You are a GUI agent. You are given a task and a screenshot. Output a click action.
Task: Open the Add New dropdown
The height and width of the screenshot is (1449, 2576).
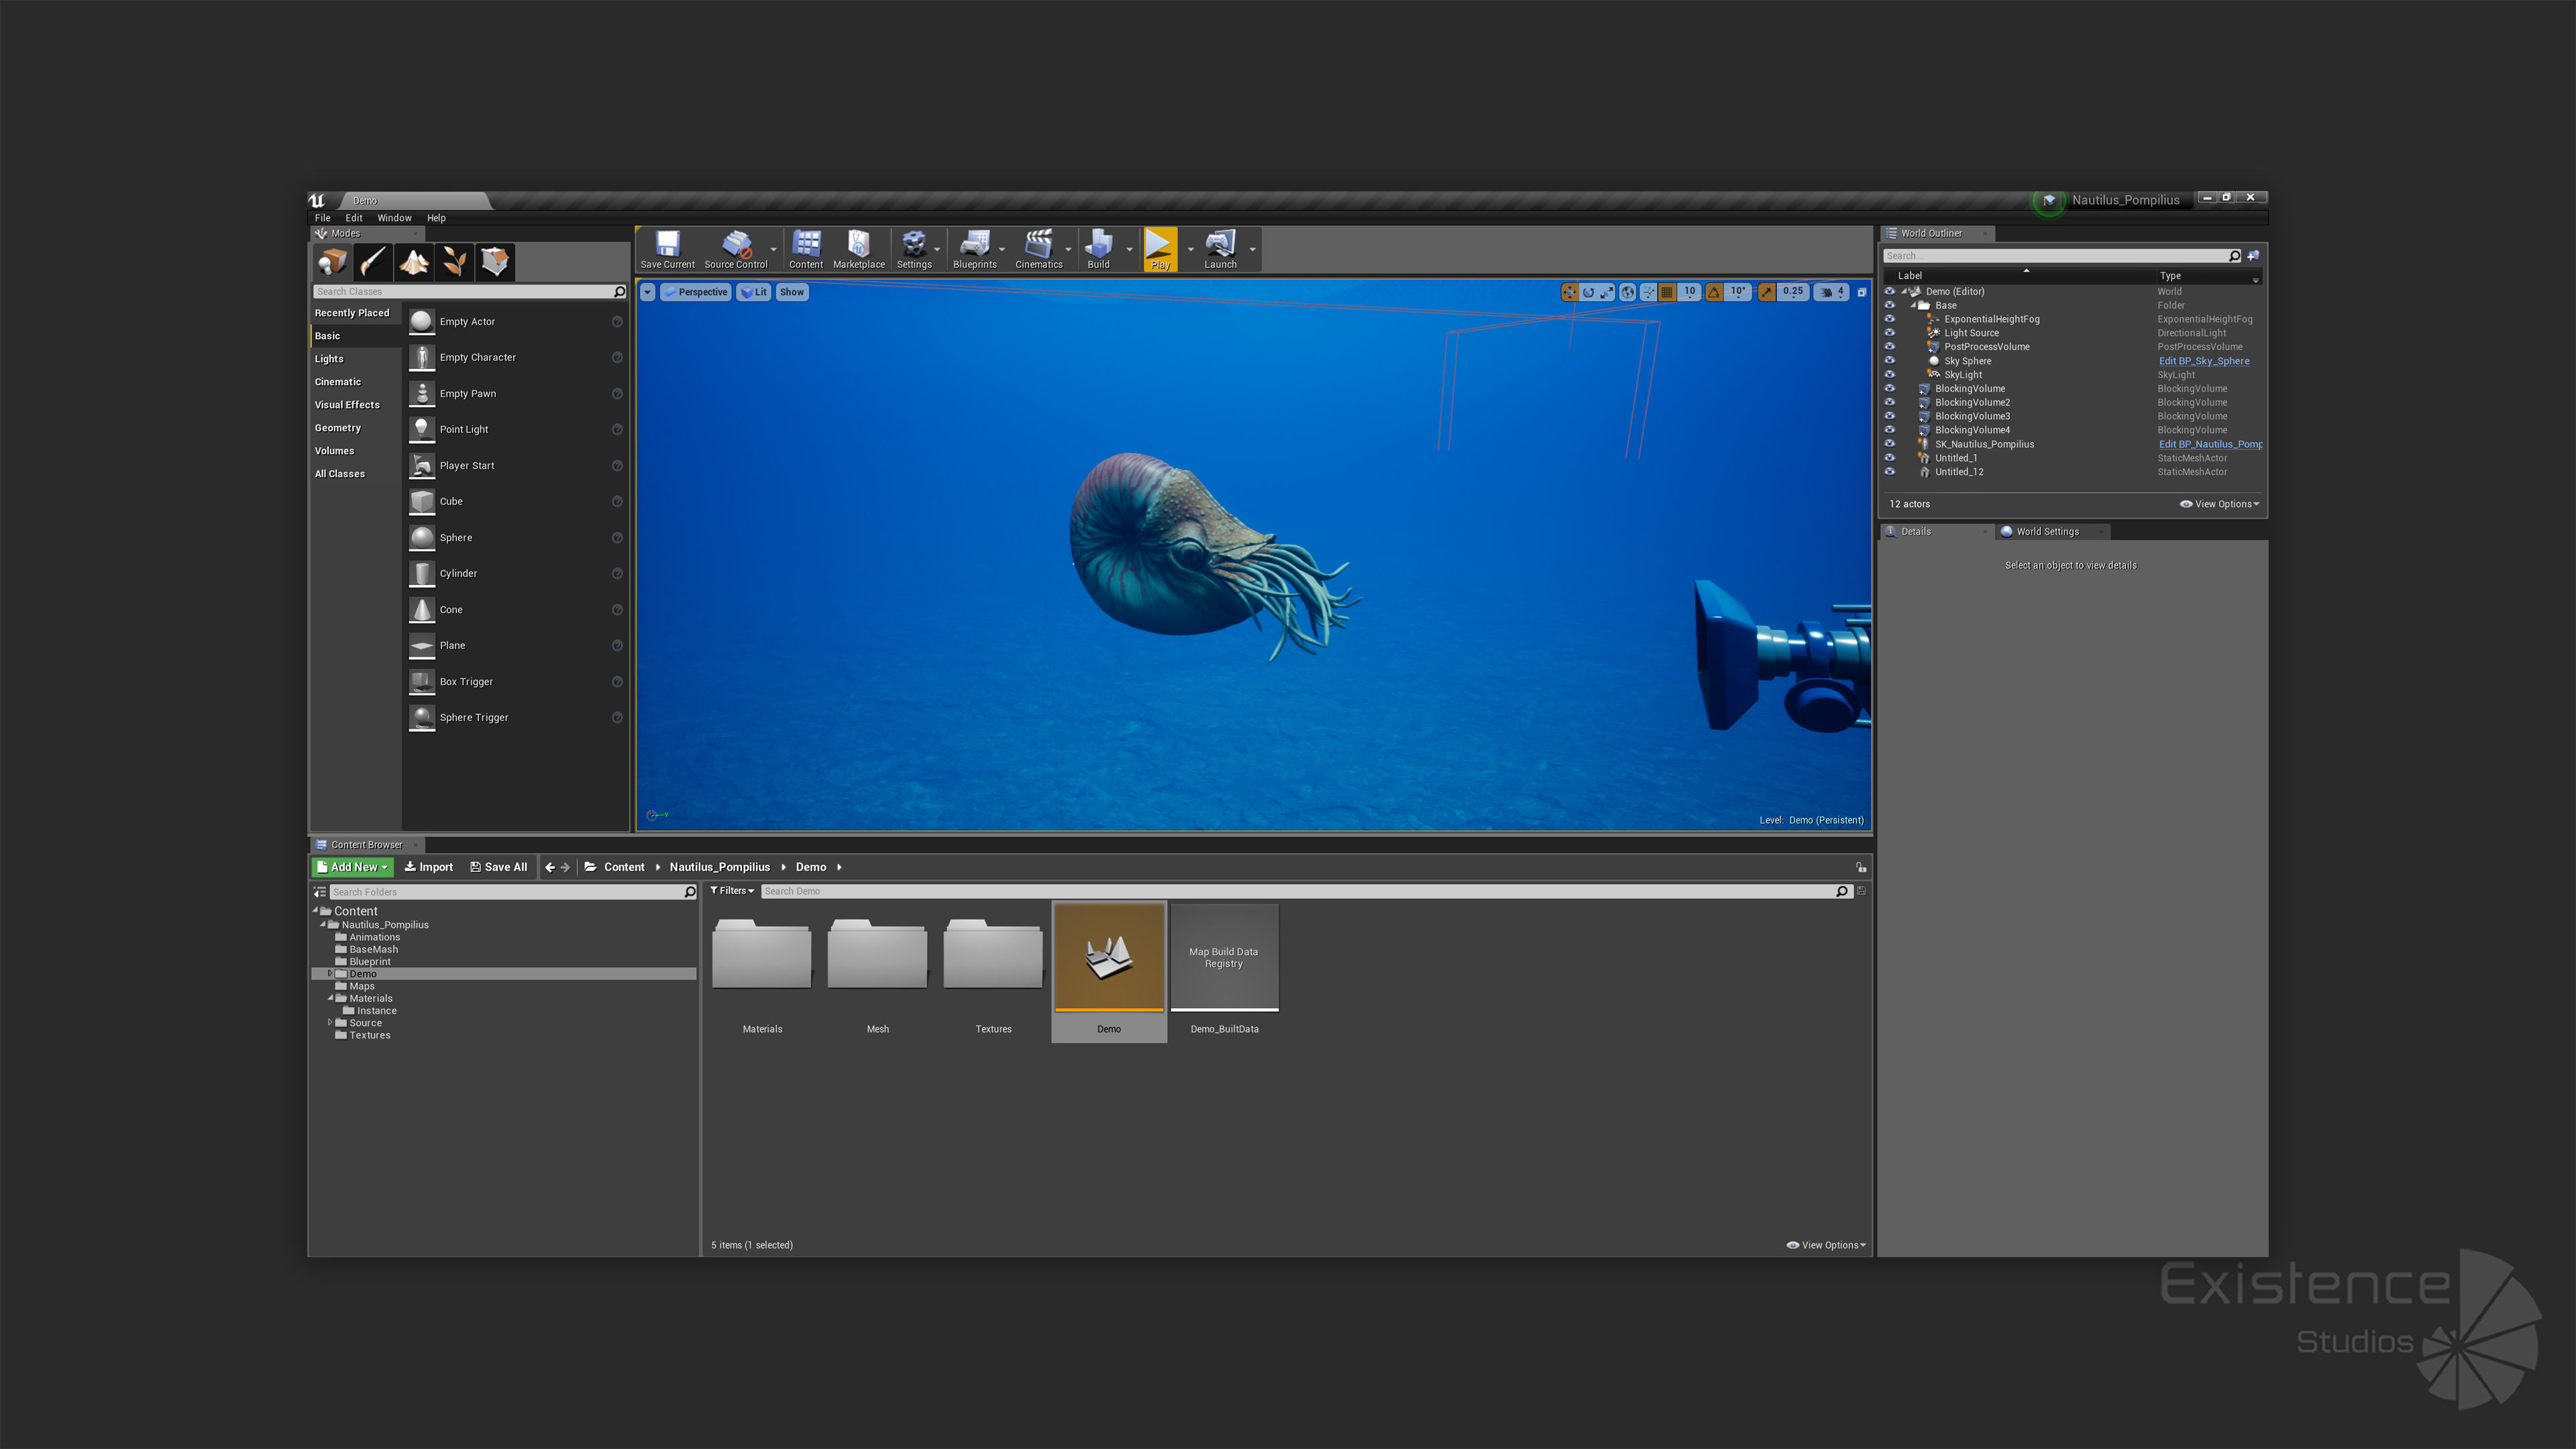tap(352, 867)
